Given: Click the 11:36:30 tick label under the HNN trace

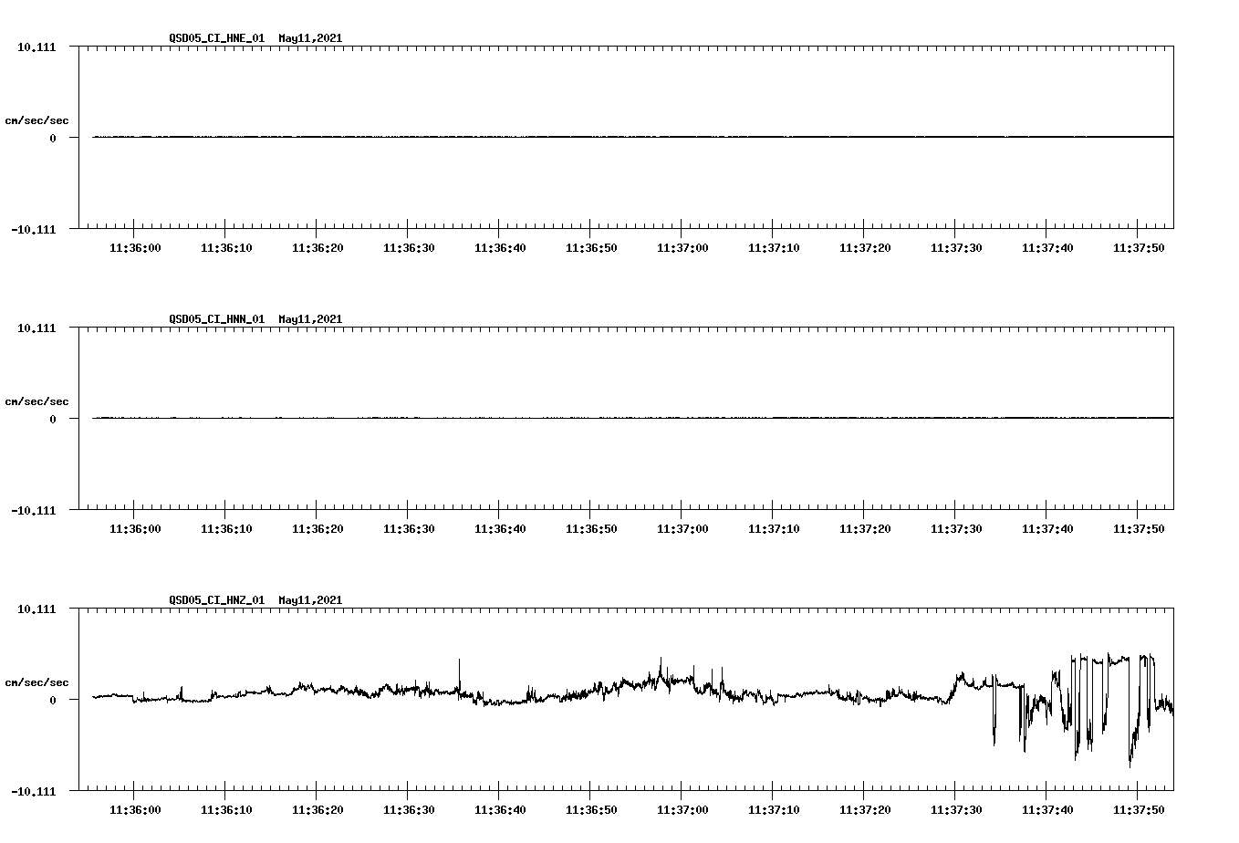Looking at the screenshot, I should [409, 528].
